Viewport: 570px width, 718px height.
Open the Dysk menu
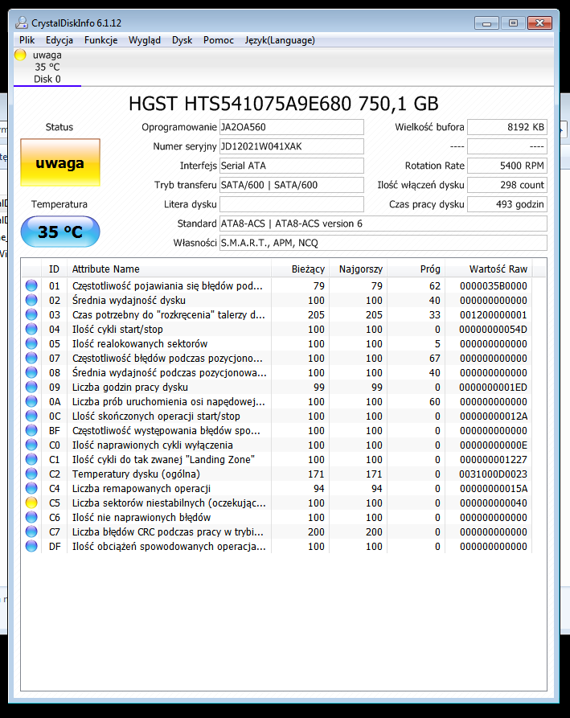pyautogui.click(x=182, y=40)
